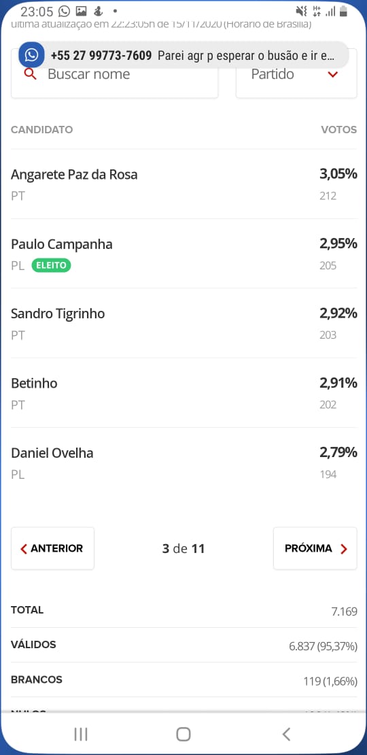Tap the WhatsApp notification icon
This screenshot has height=755, width=367.
(32, 55)
